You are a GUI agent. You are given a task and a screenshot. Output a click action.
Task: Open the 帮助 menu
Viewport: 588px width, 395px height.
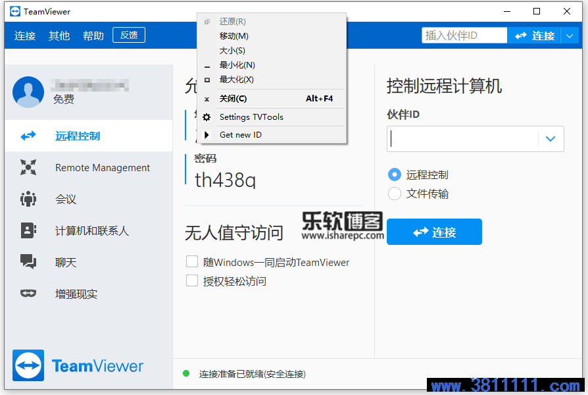(93, 36)
